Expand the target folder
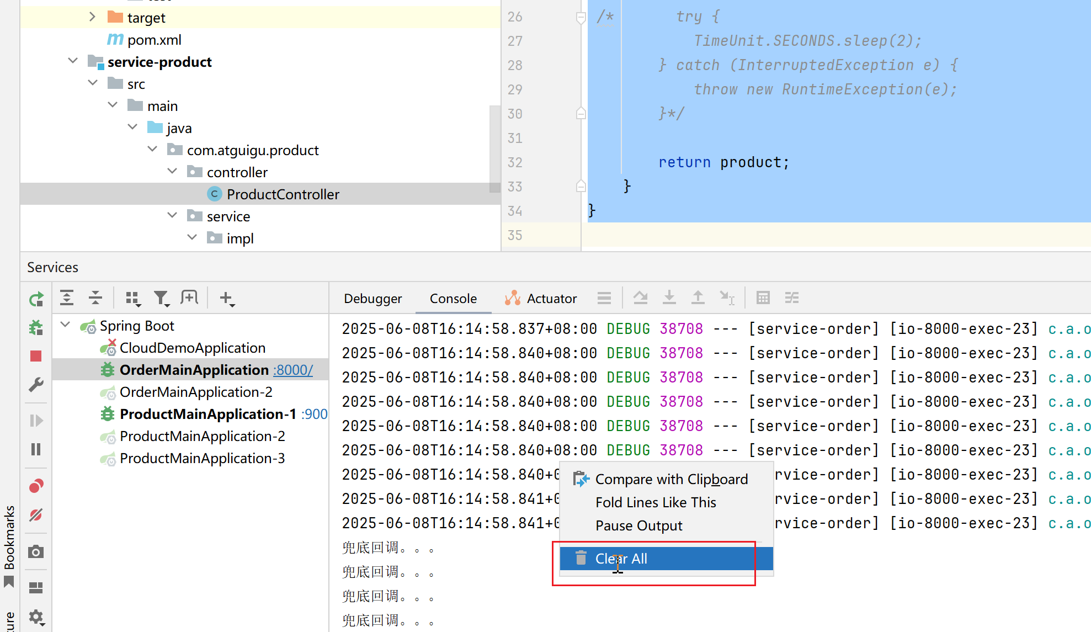The image size is (1091, 632). [x=92, y=17]
